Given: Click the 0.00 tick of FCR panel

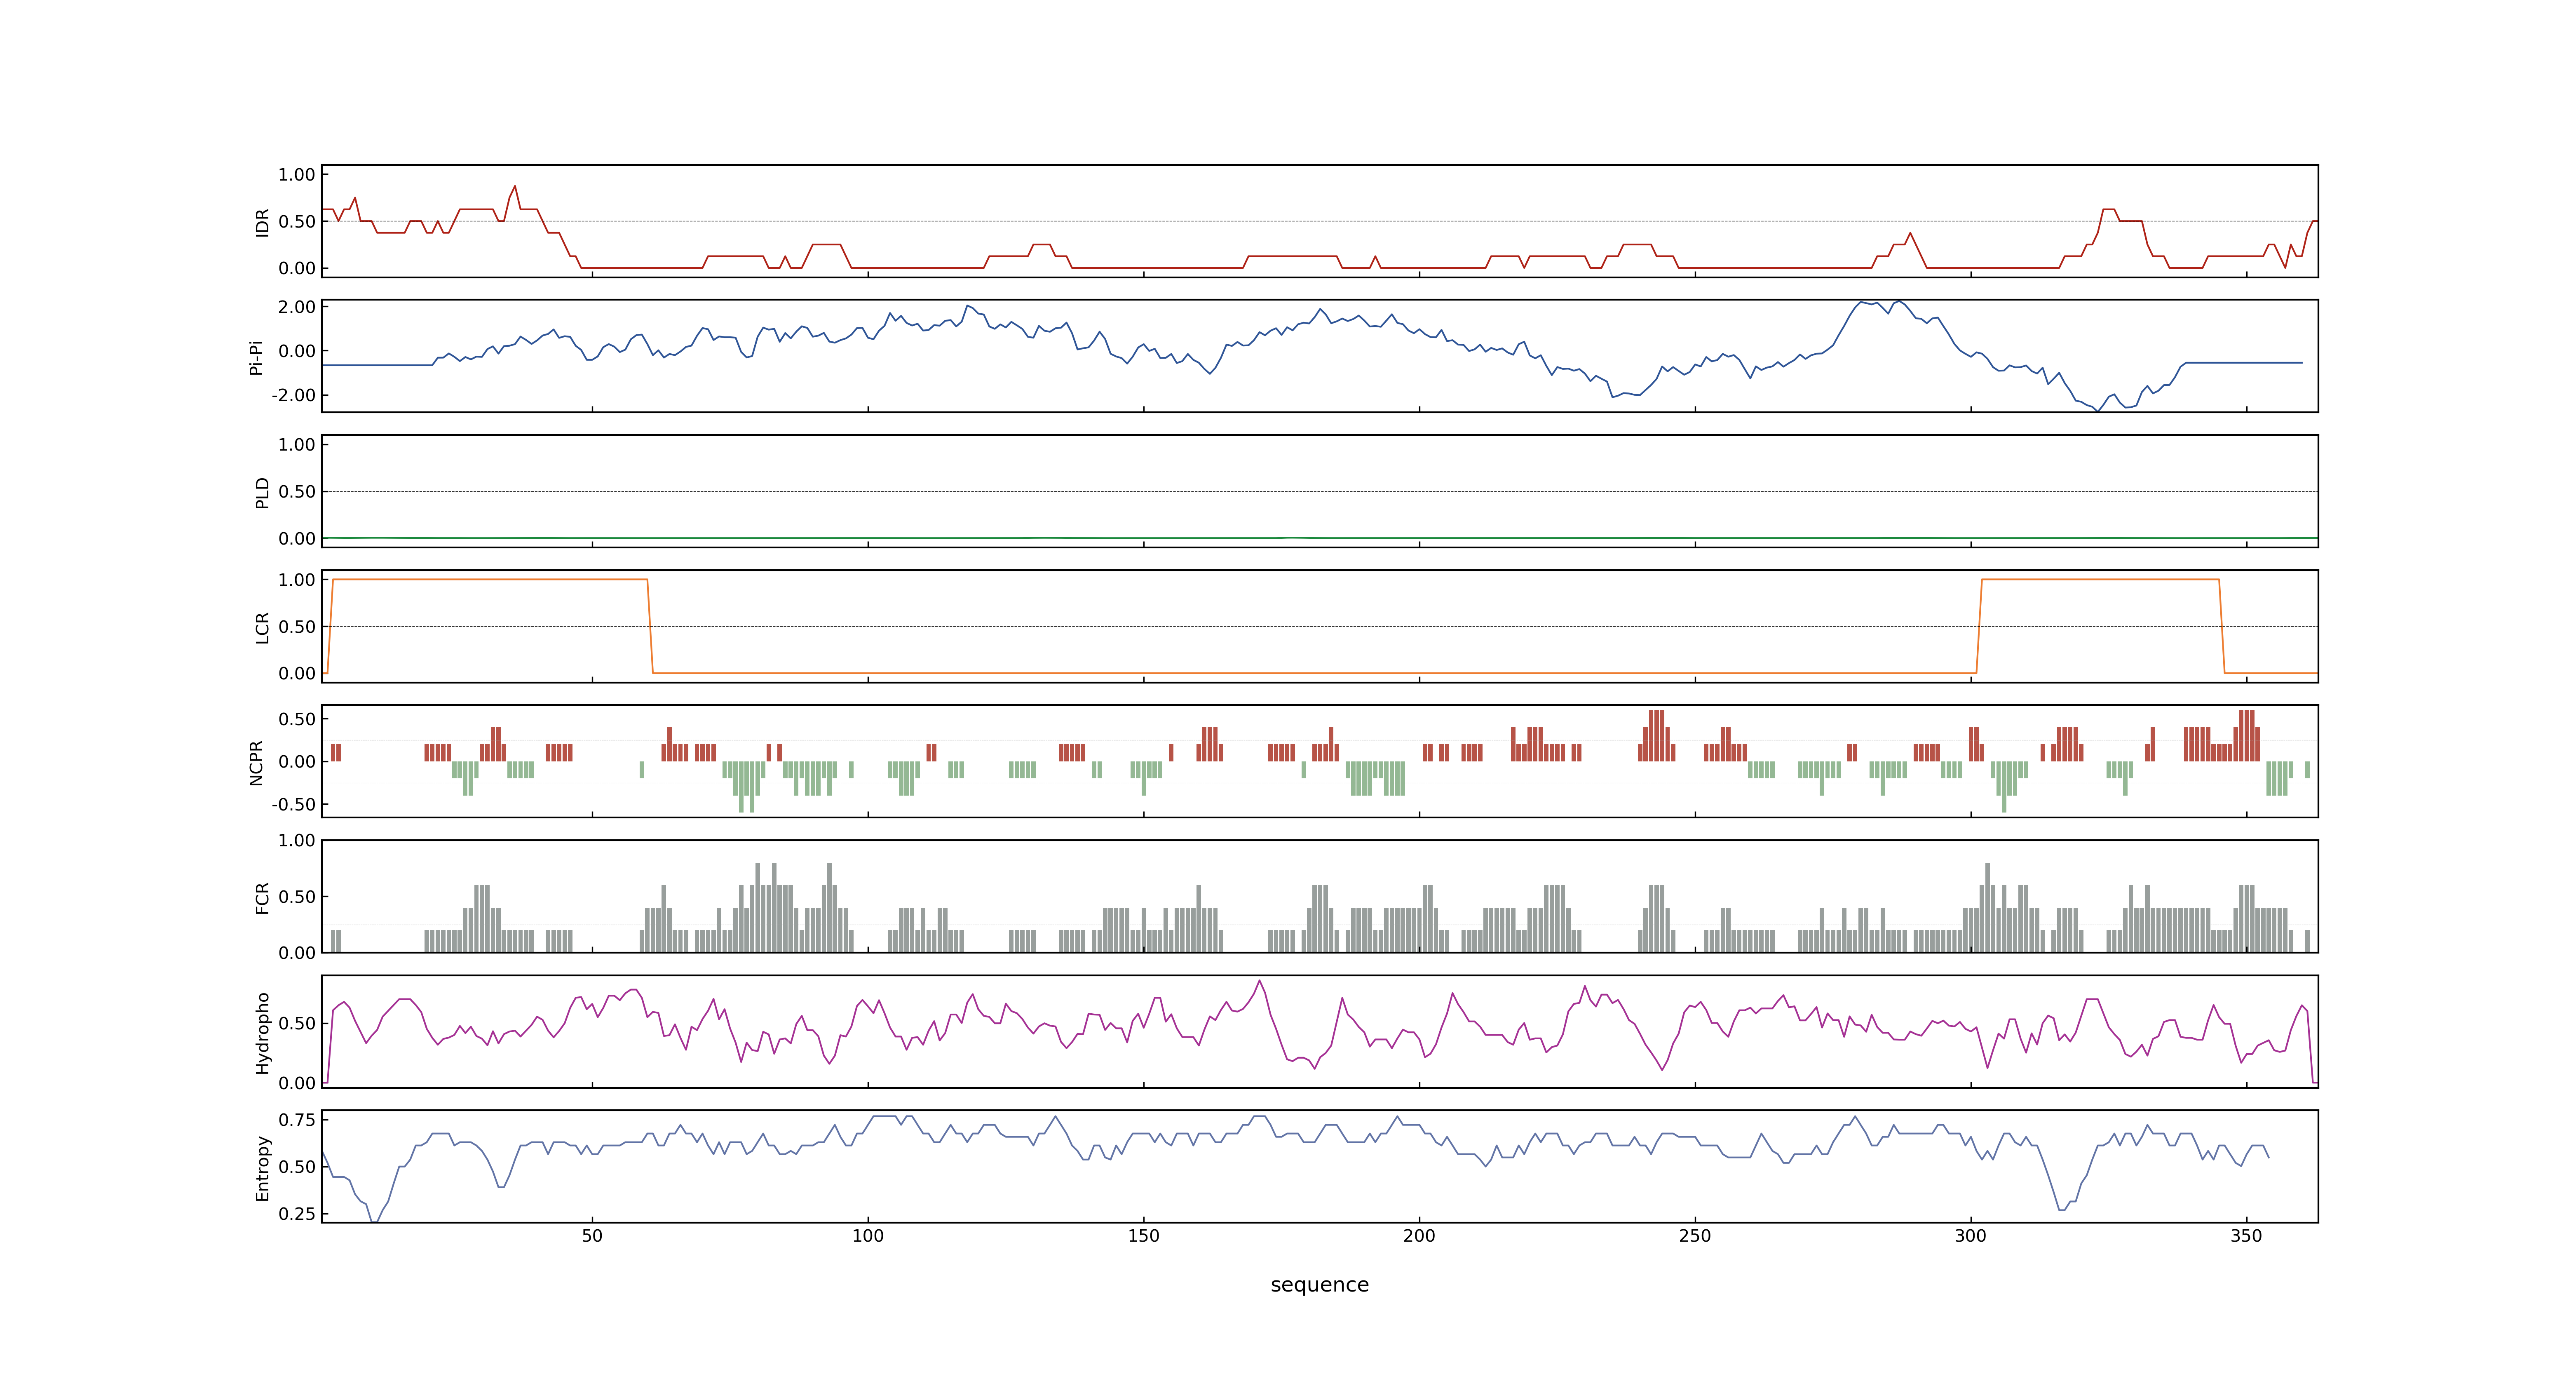Looking at the screenshot, I should [297, 953].
